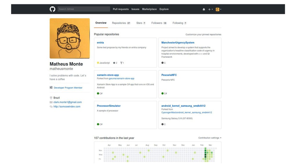The height and width of the screenshot is (167, 297).
Task: Click the fork count icon on entria
Action: 122,63
